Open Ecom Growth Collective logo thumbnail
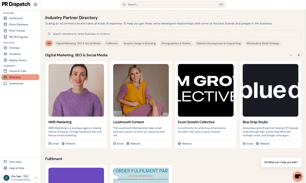The image size is (306, 183). point(206,90)
